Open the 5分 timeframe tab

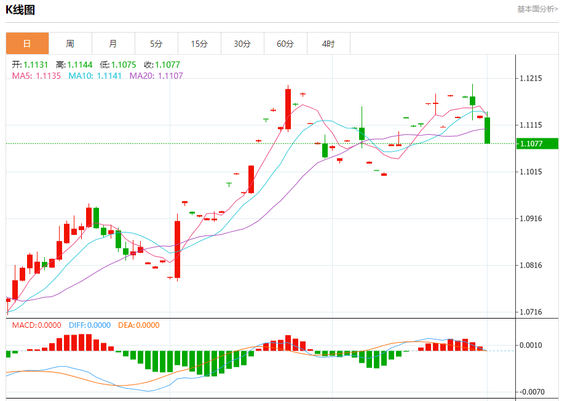coord(156,44)
